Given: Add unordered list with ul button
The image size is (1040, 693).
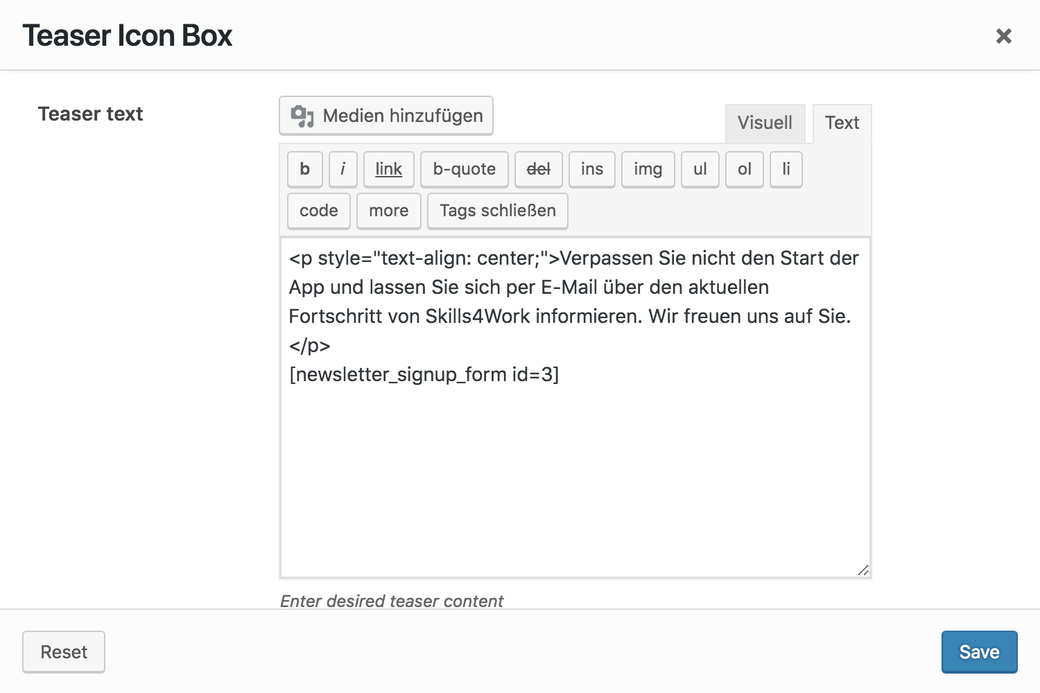Looking at the screenshot, I should pyautogui.click(x=700, y=169).
